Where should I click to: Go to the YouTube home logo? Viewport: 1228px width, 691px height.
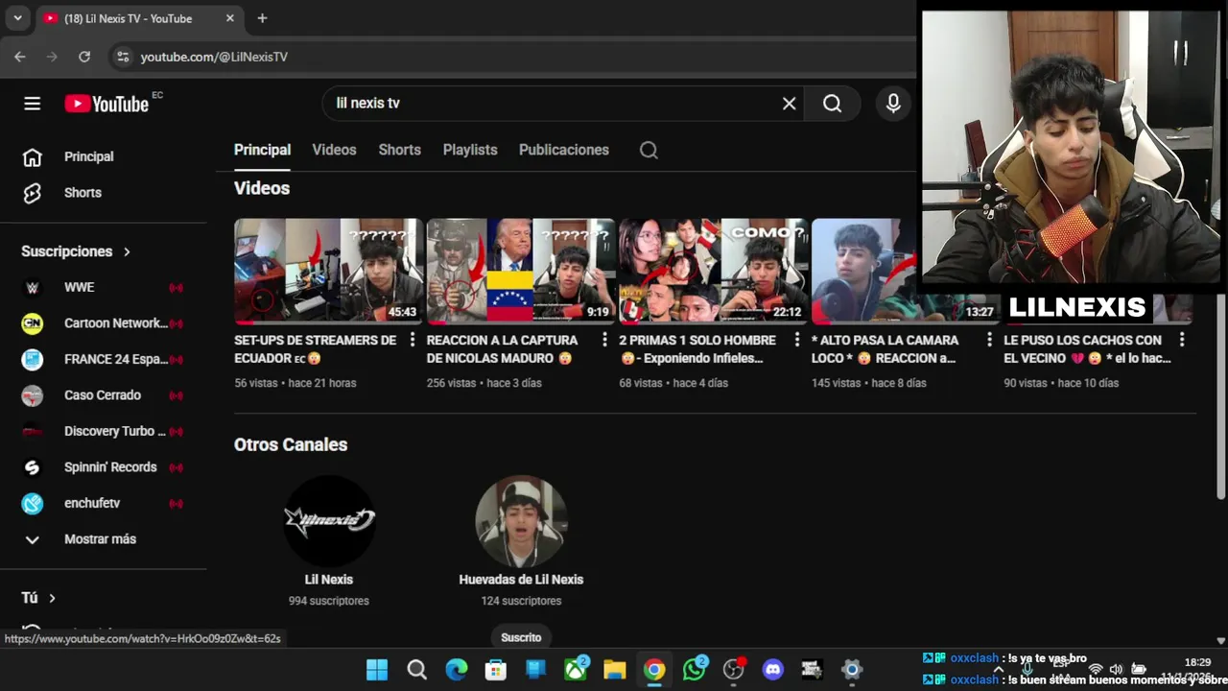coord(106,104)
